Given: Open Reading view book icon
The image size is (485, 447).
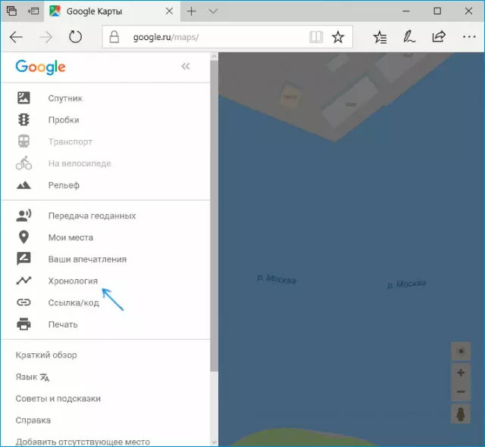Looking at the screenshot, I should click(x=315, y=37).
